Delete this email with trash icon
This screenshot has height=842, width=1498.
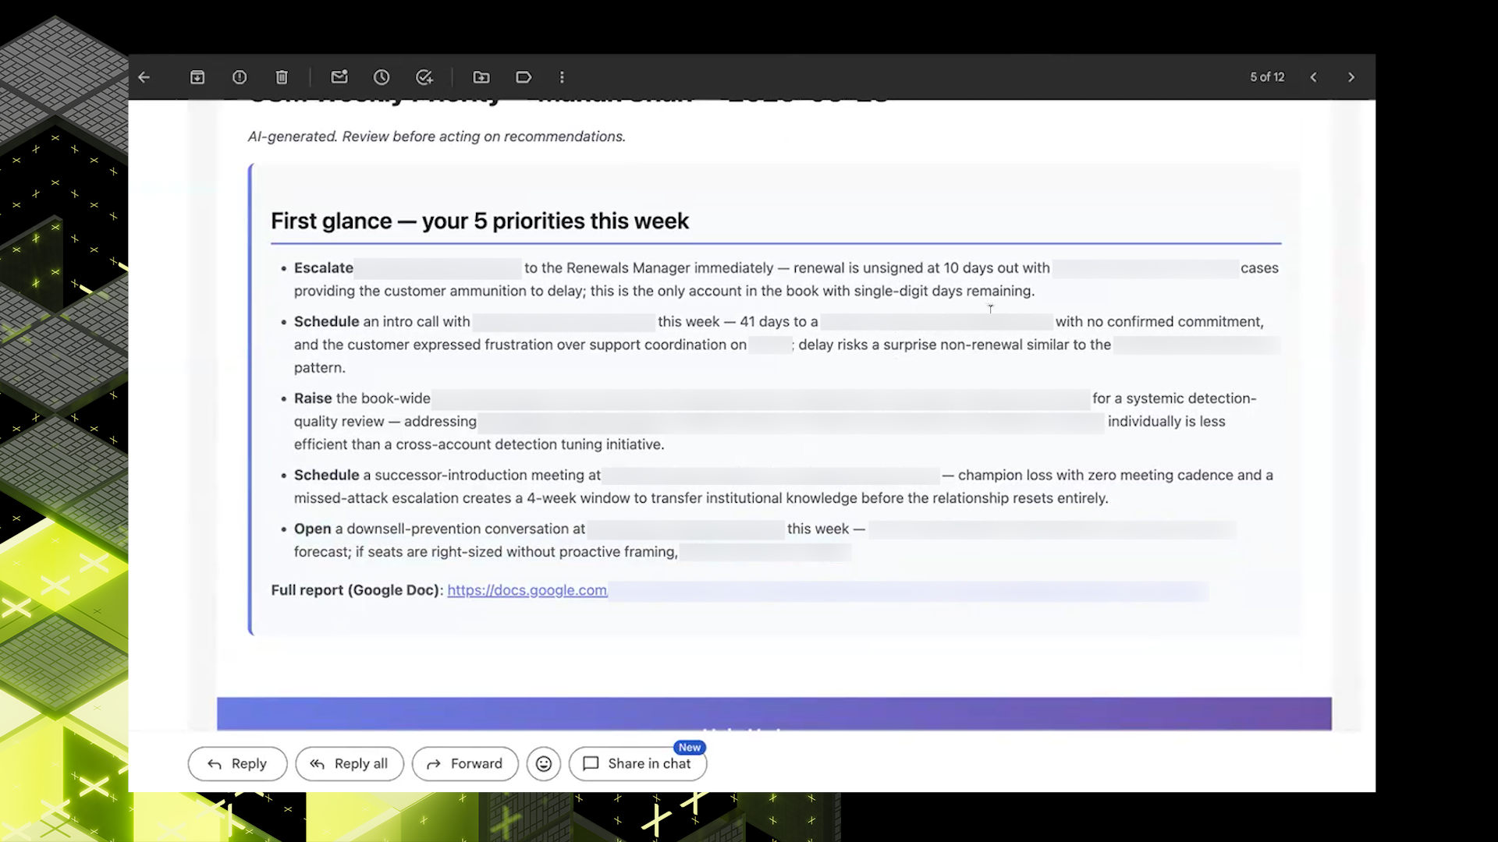coord(282,77)
